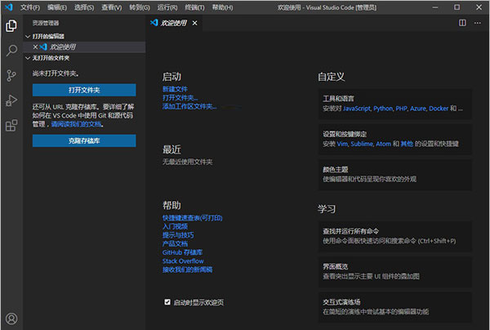The width and height of the screenshot is (490, 330).
Task: Click the 尚未打开文件夹 message
Action: (x=56, y=74)
